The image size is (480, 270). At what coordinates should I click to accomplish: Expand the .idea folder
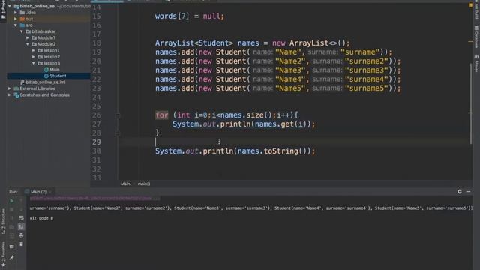[x=16, y=13]
